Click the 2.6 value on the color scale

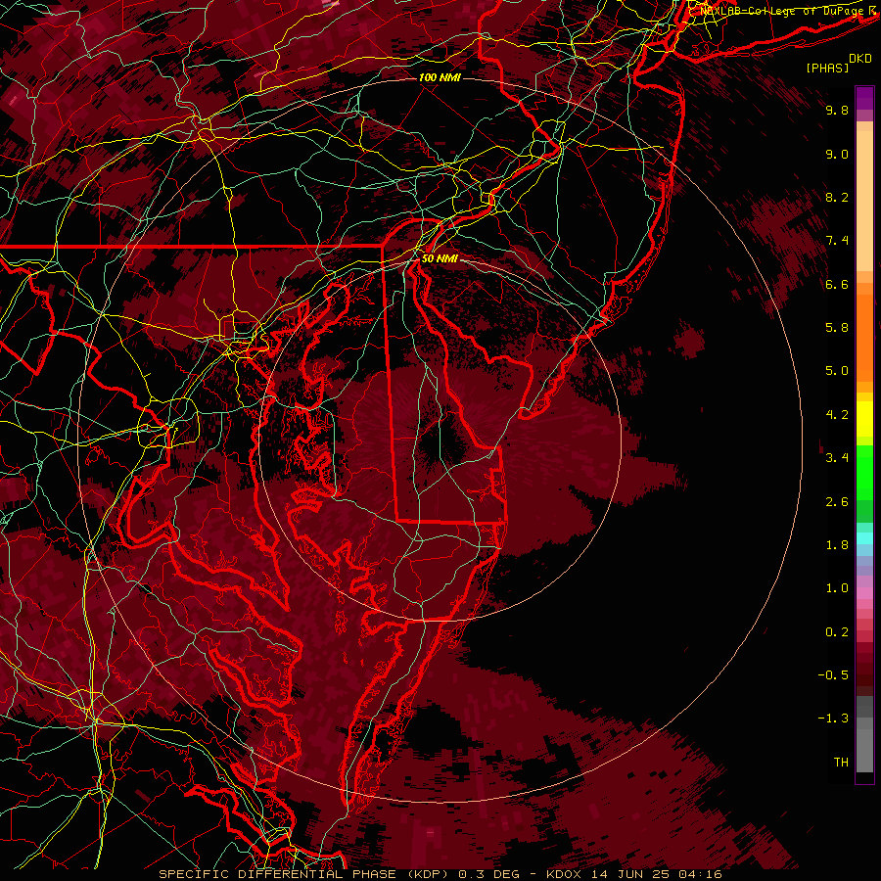(837, 502)
